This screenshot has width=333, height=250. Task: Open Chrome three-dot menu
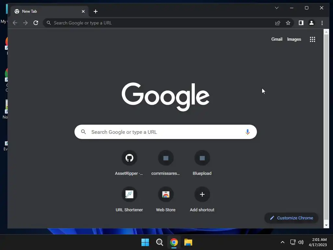(322, 23)
